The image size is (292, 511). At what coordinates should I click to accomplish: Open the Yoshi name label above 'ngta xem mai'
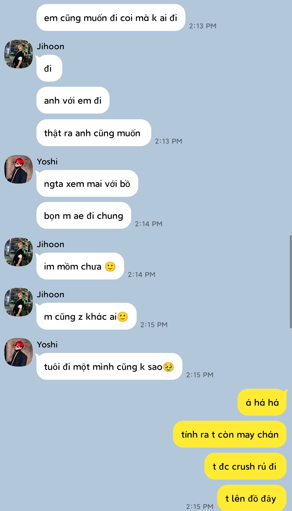[47, 162]
